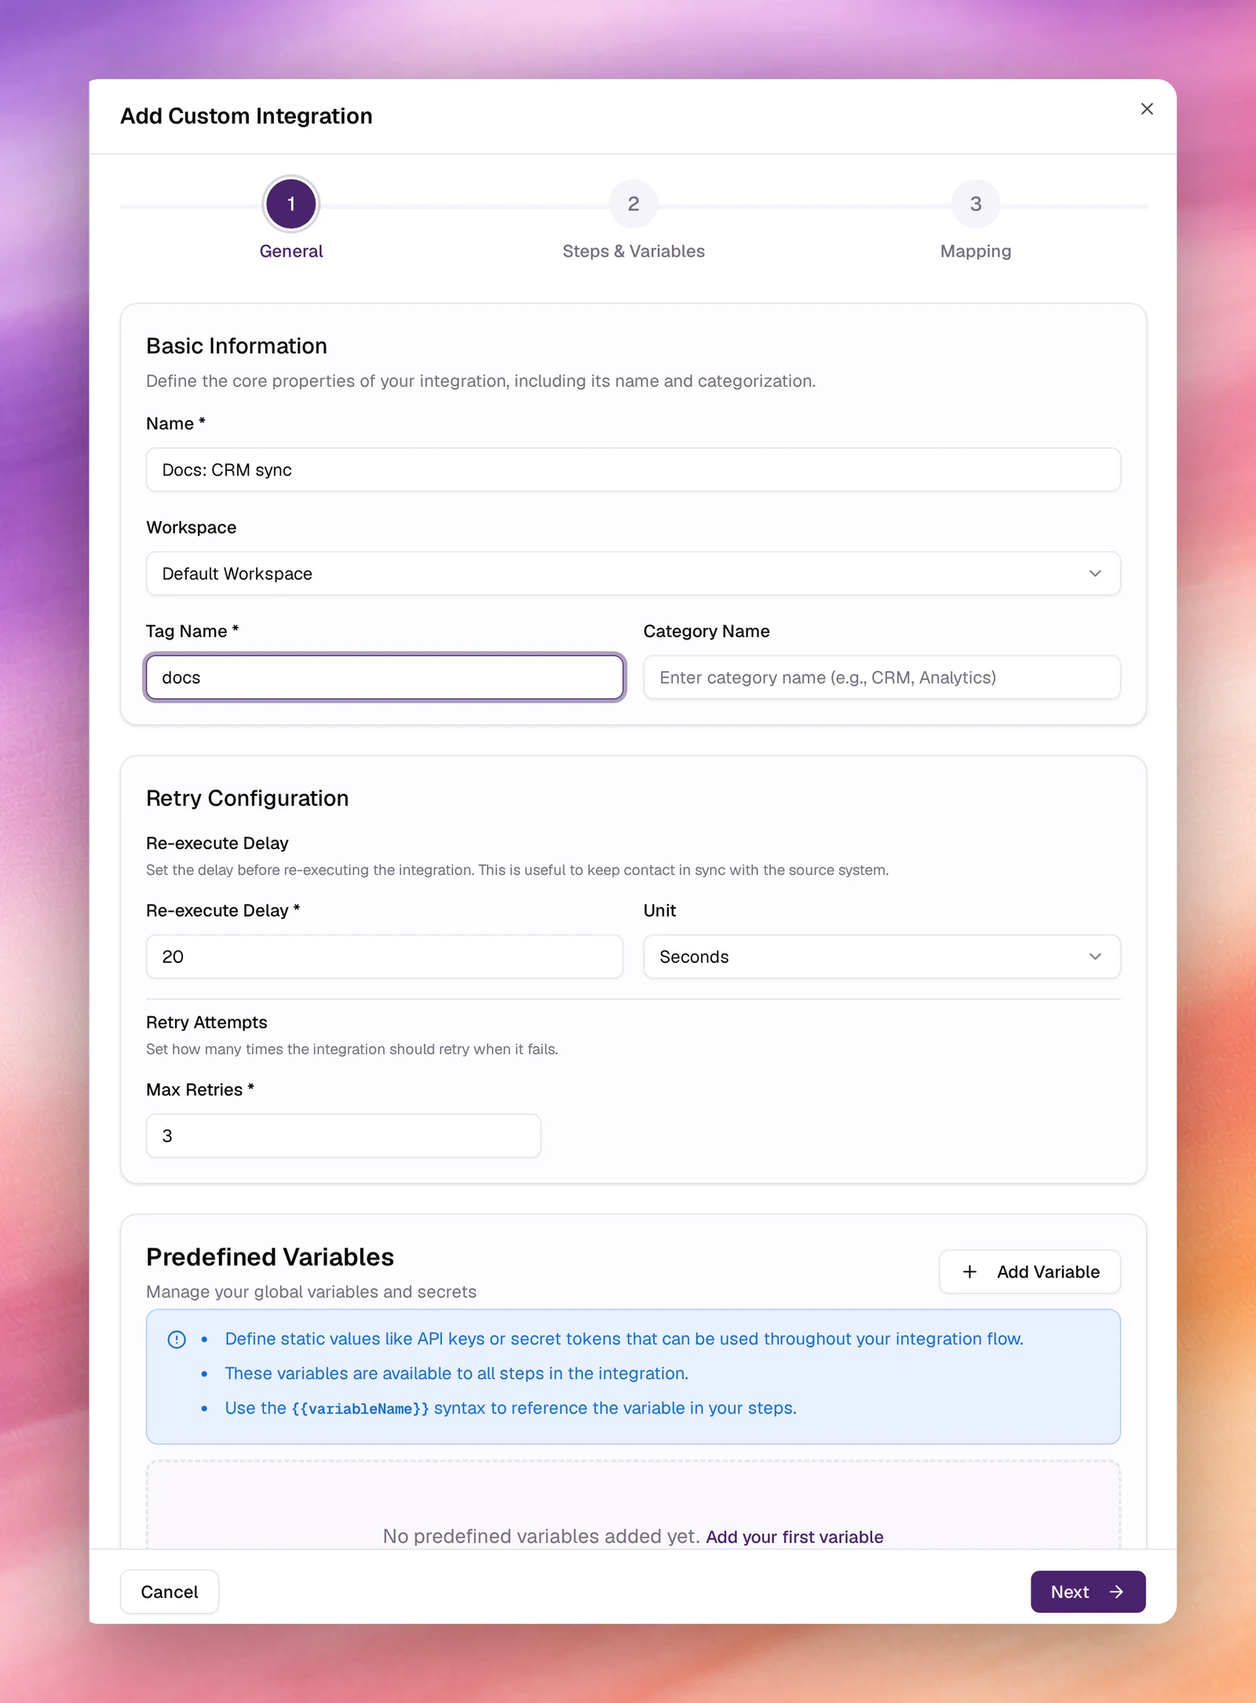Click the Re-execute Delay value field
This screenshot has height=1703, width=1256.
click(x=385, y=957)
